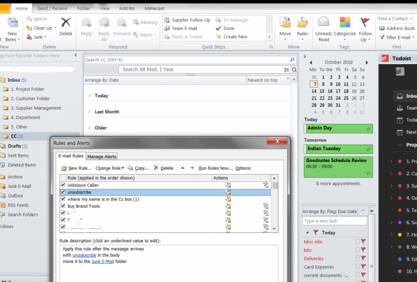Screen dimensions: 417x282
Task: Tick the Info task checkbox
Action: 358,250
